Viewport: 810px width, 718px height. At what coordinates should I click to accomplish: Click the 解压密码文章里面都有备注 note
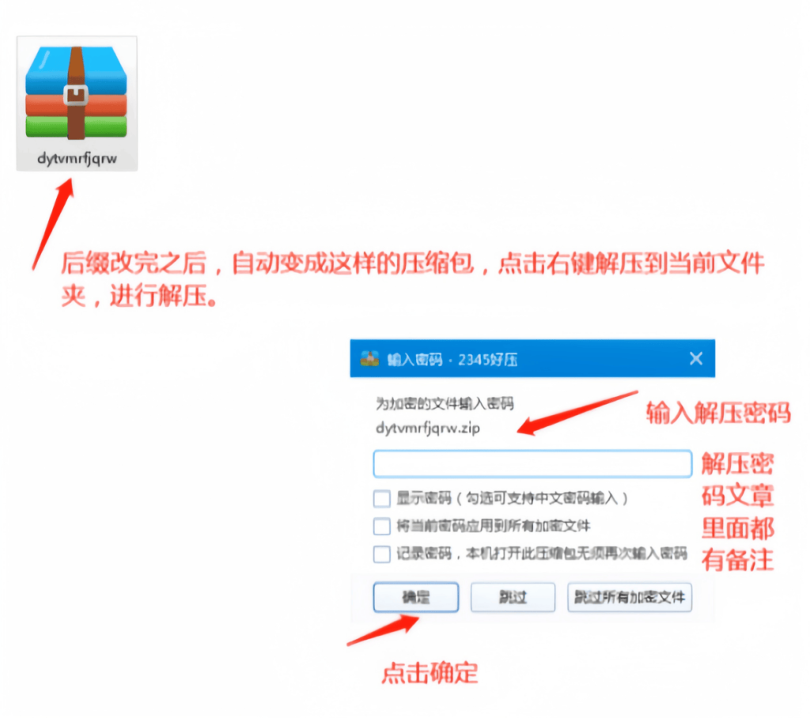pyautogui.click(x=736, y=512)
